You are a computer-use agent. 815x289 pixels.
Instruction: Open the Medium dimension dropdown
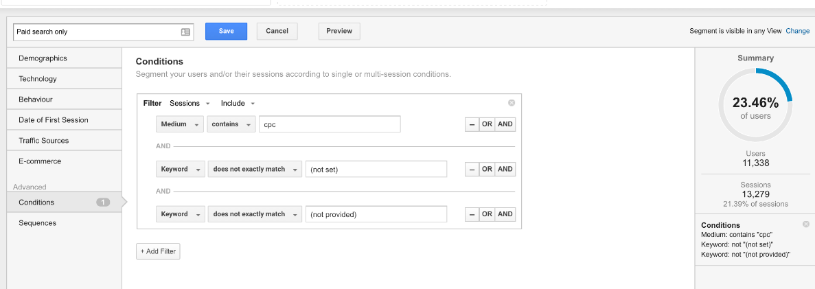[x=180, y=124]
